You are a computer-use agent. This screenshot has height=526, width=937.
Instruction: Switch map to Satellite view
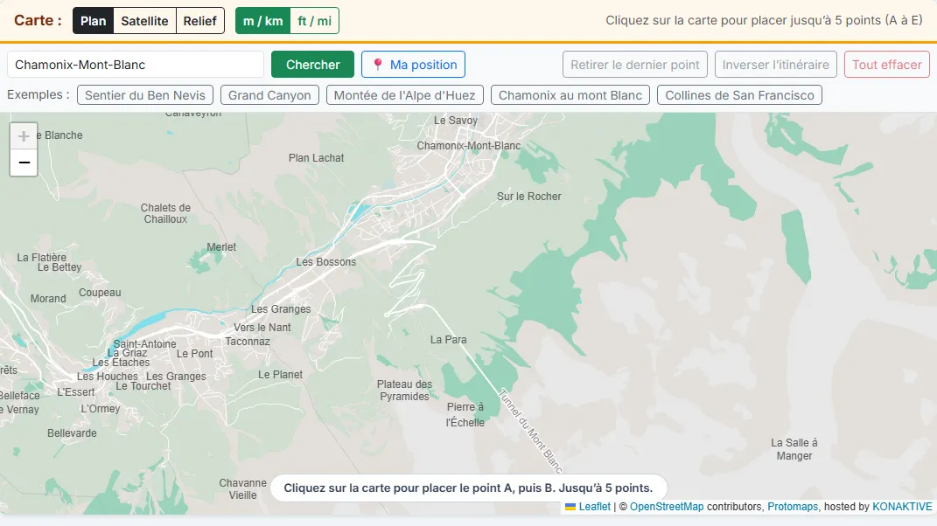[144, 21]
